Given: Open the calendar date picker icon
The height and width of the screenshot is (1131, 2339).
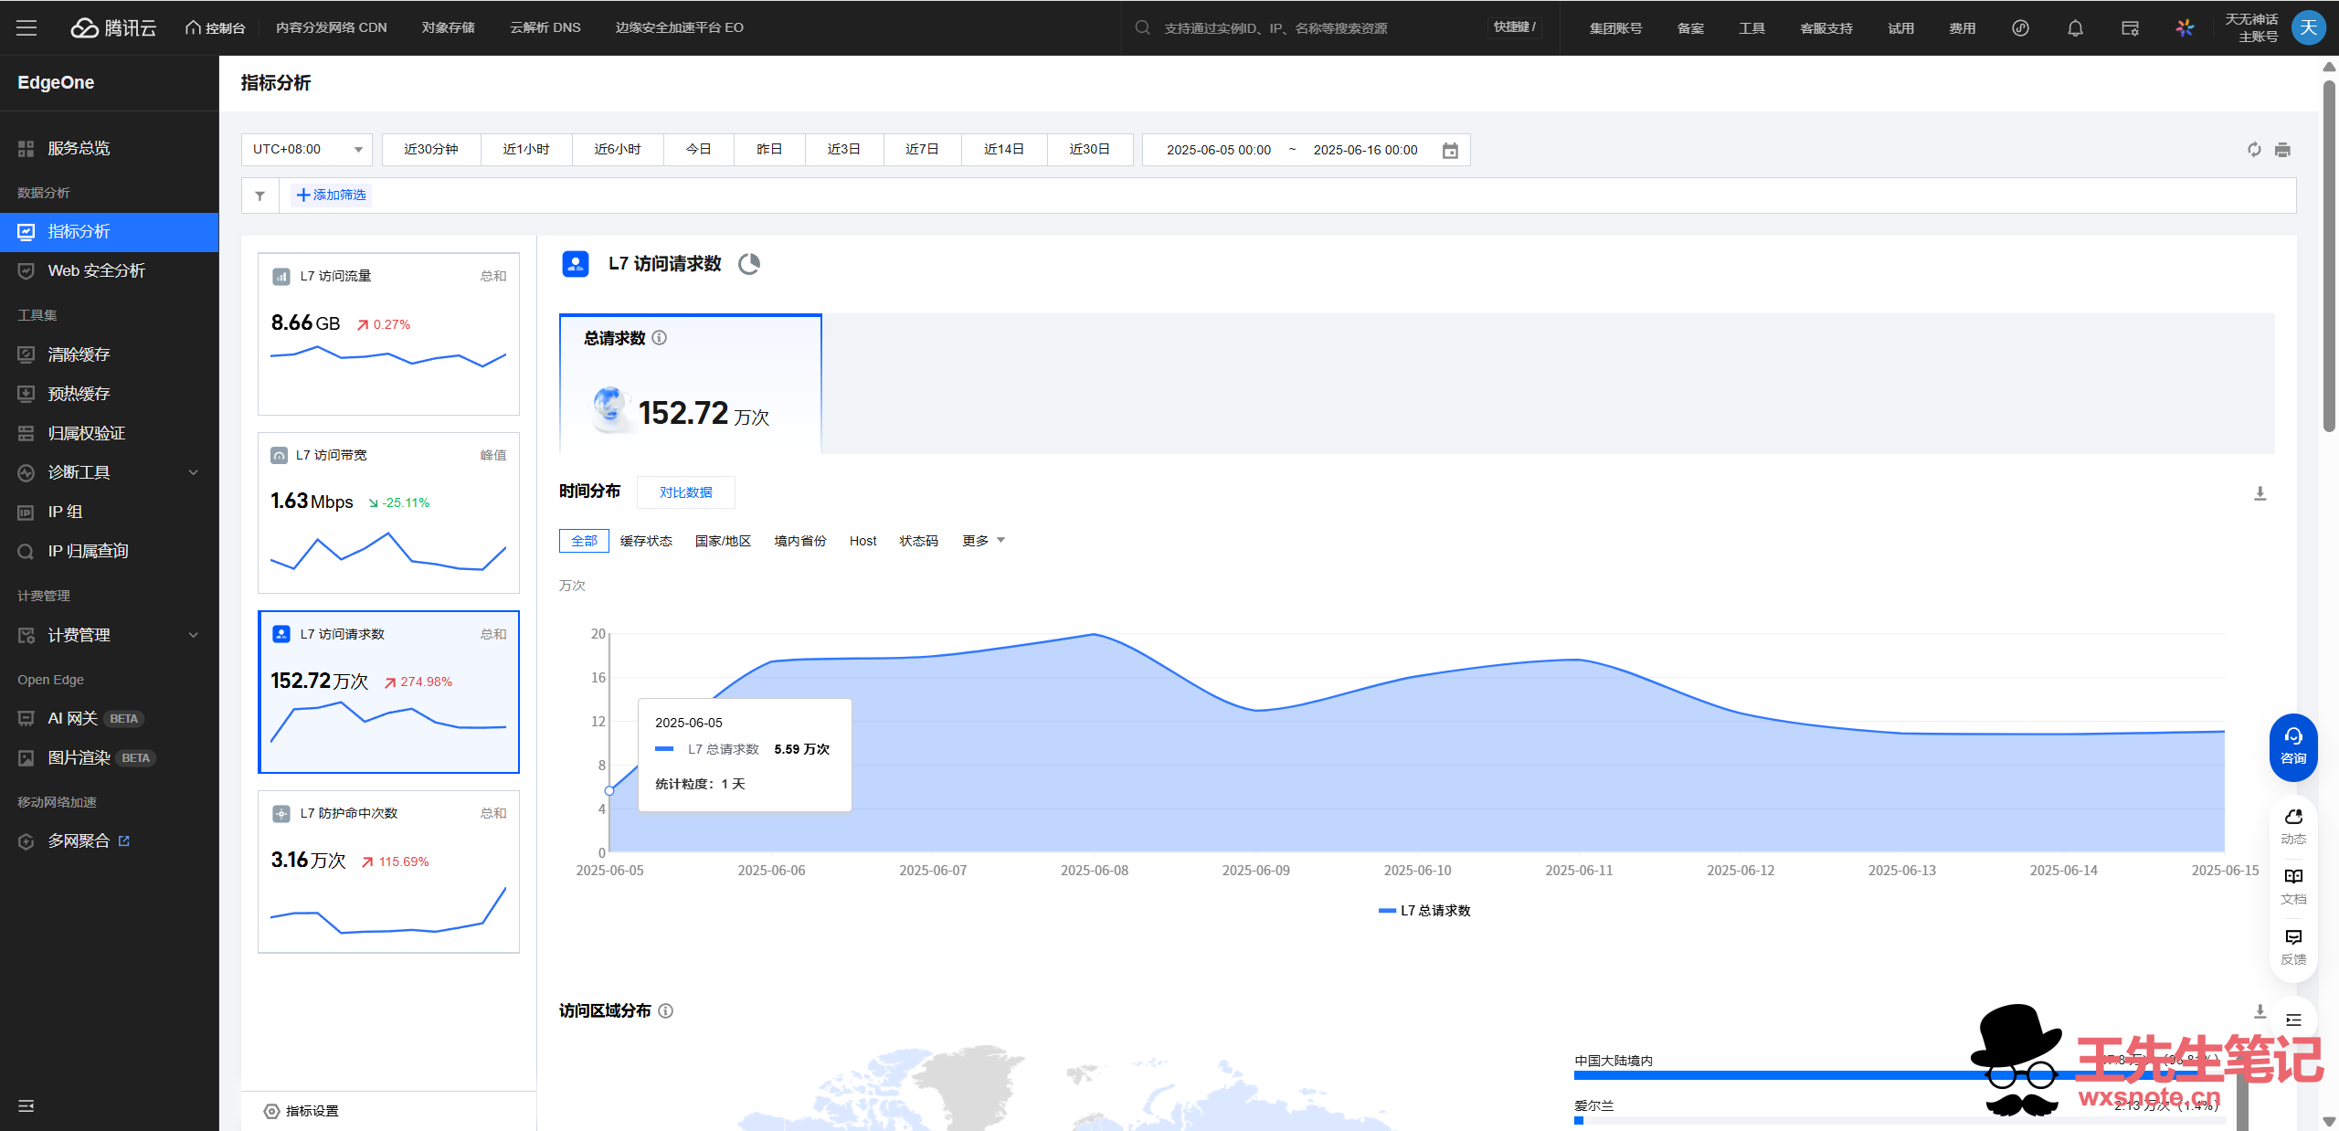Looking at the screenshot, I should (x=1450, y=151).
